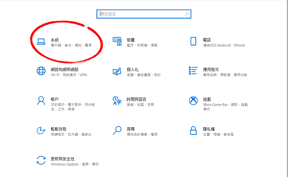288x181 pixels.
Task: Open the 網路和網際網路 link
Action: coord(65,70)
